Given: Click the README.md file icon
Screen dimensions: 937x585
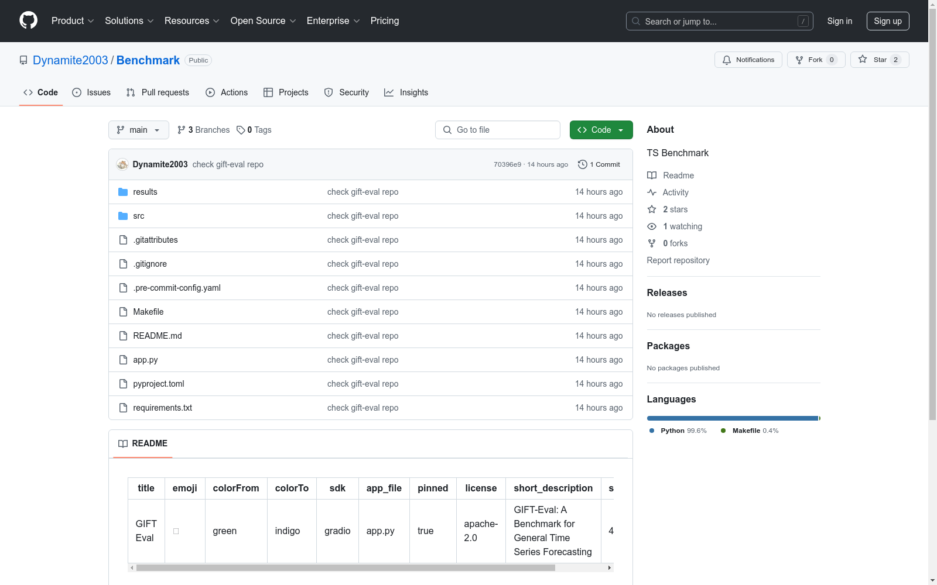Looking at the screenshot, I should tap(123, 336).
